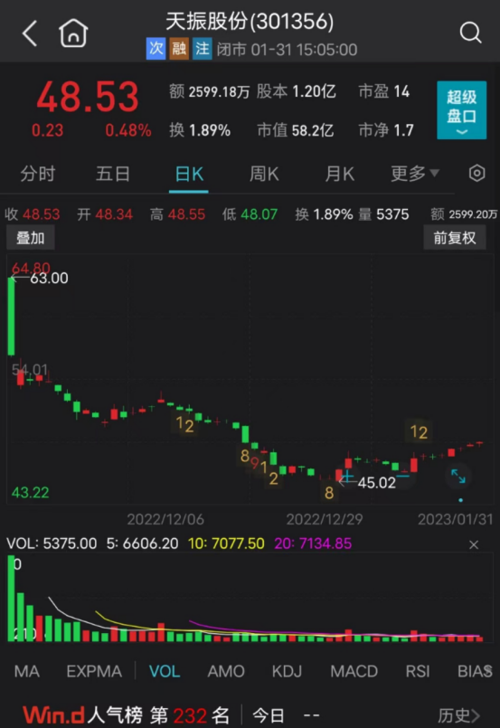Tap the 45.02 low price marker
The image size is (500, 728).
point(376,482)
